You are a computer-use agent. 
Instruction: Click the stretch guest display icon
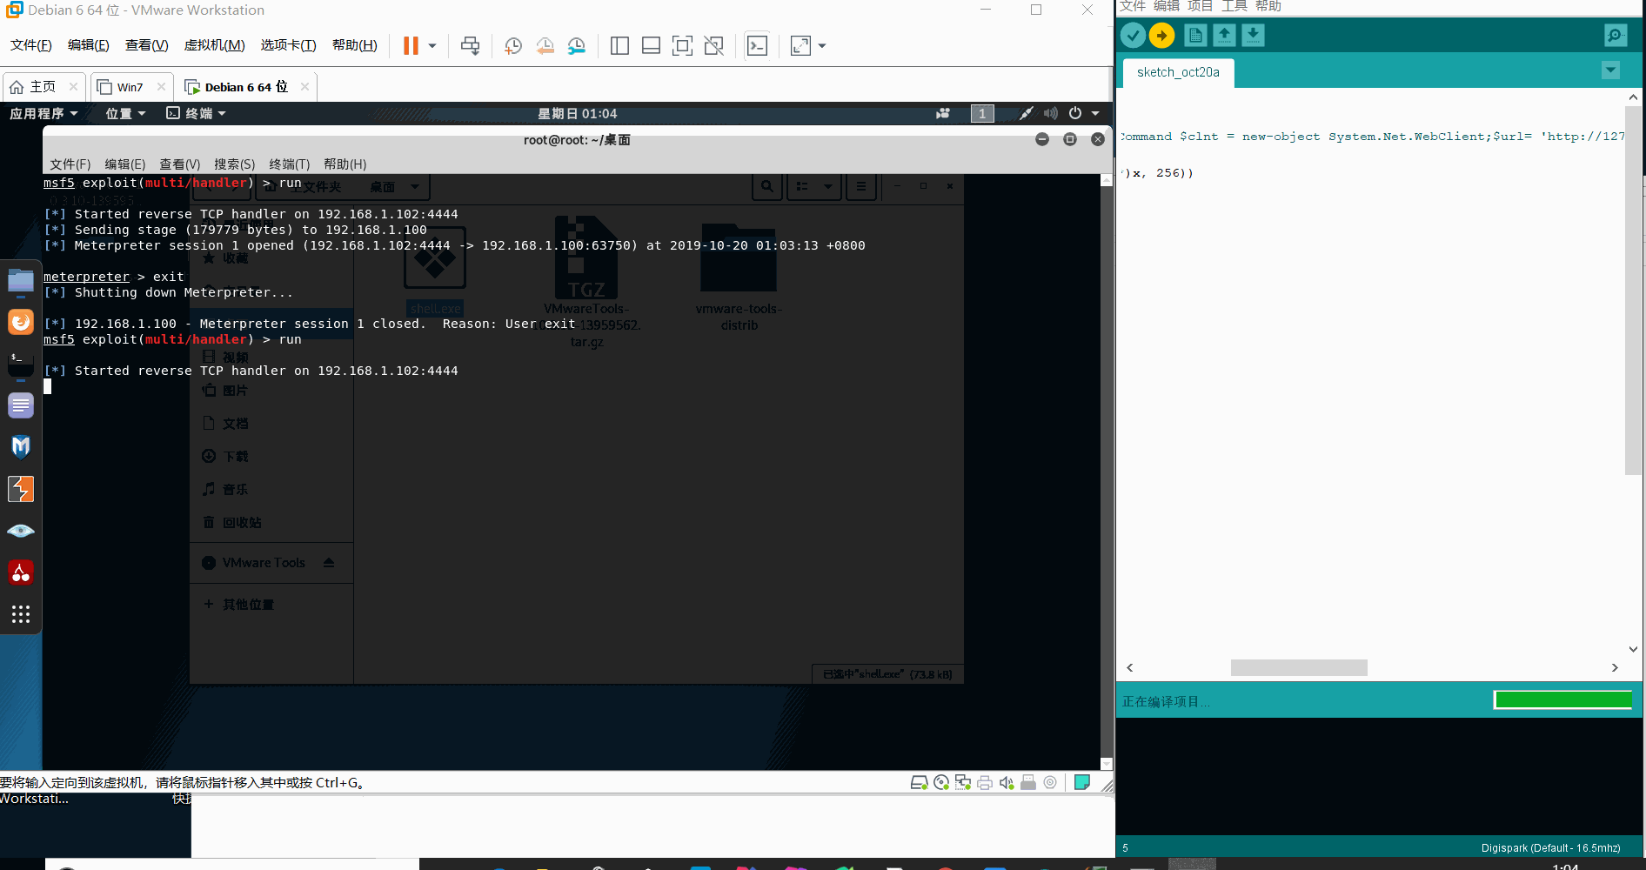[x=800, y=45]
